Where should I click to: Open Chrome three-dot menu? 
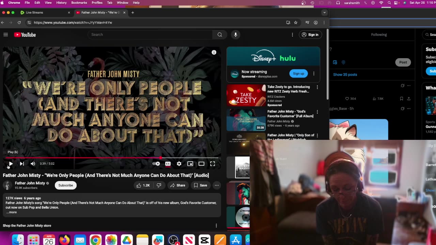point(324,22)
